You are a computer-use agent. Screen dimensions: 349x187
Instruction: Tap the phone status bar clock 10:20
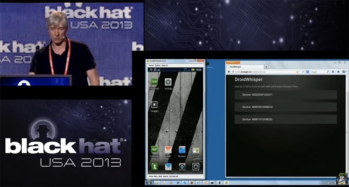coord(199,70)
